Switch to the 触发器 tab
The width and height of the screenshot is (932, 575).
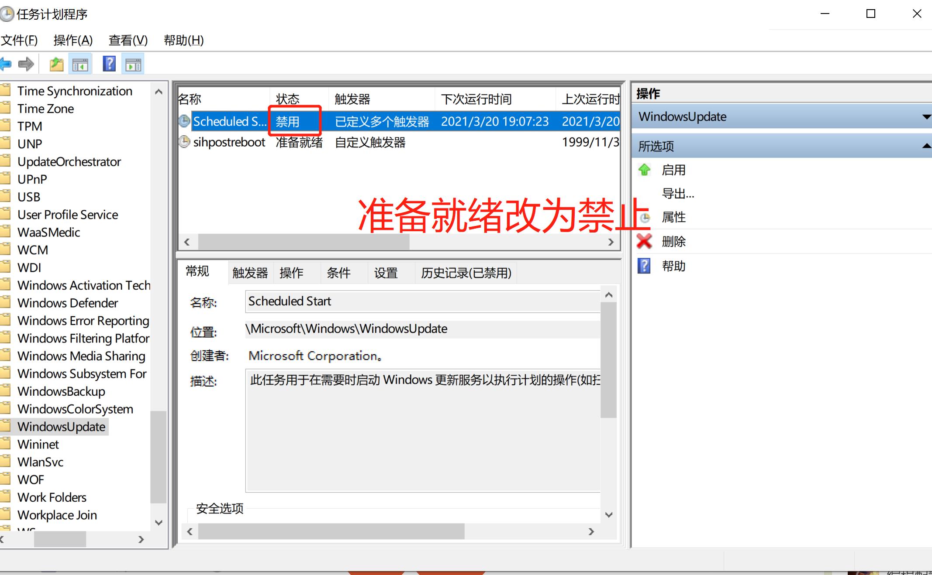[x=250, y=272]
